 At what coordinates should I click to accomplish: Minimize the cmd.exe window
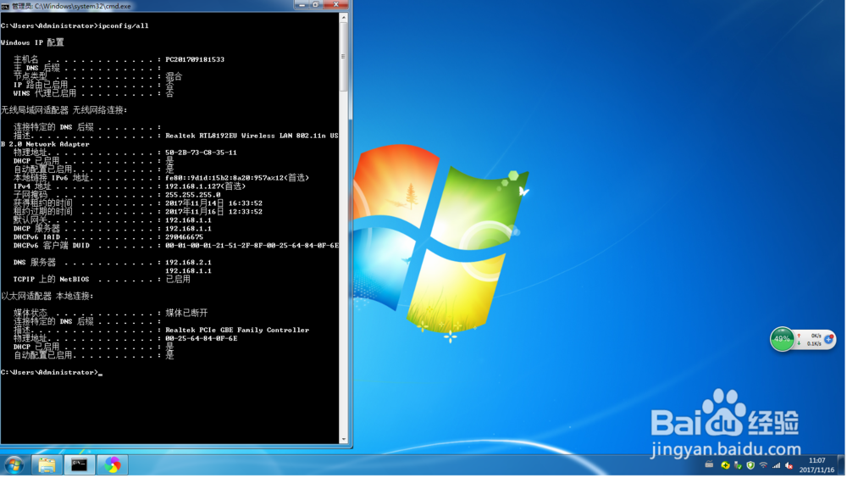coord(302,4)
